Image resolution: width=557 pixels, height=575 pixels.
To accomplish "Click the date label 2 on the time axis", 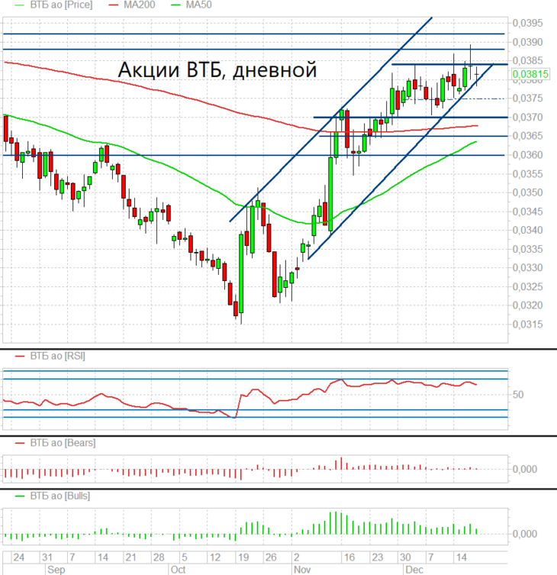I will point(297,557).
